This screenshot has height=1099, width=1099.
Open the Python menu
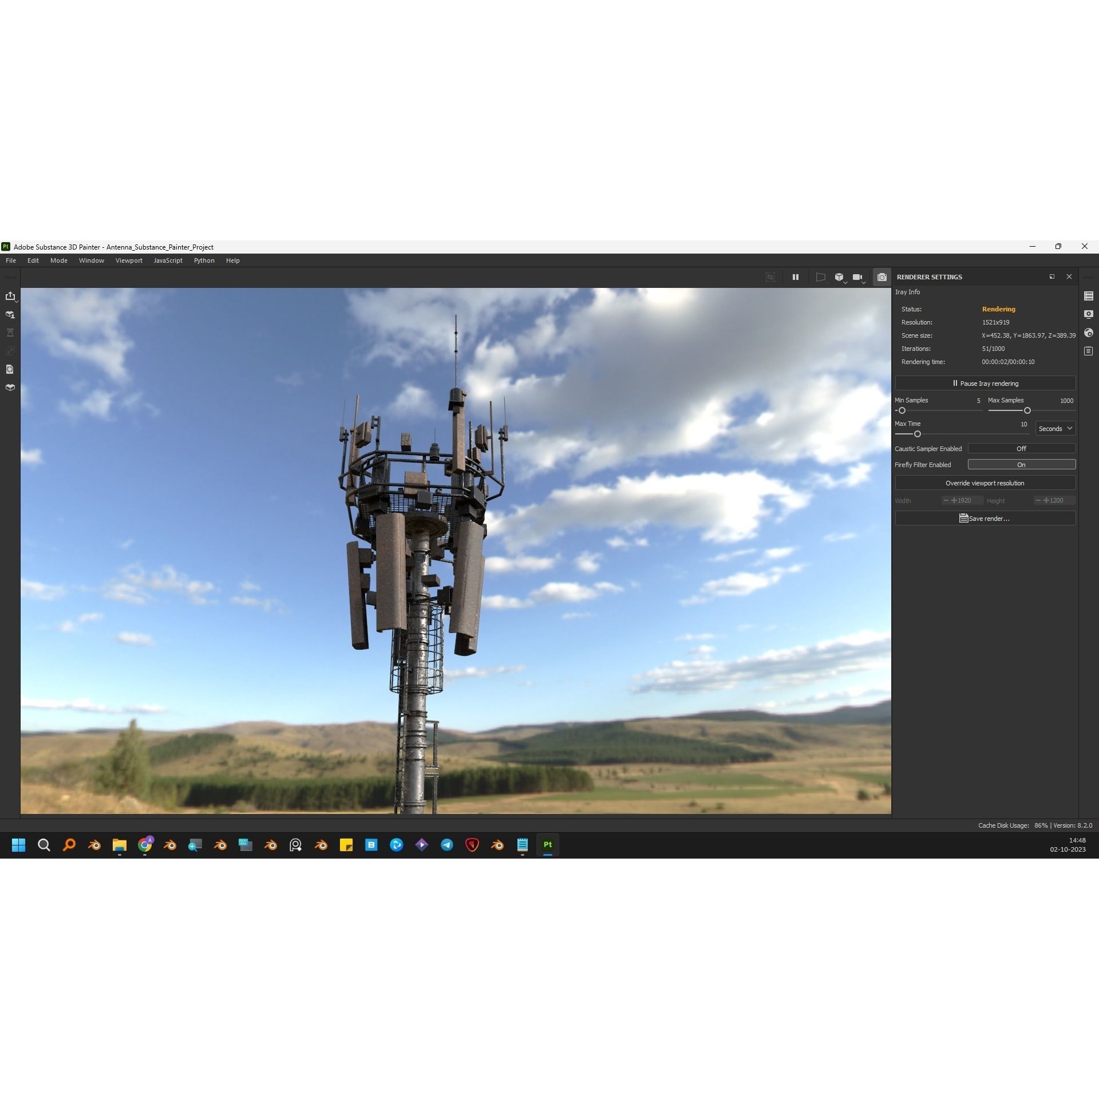coord(204,260)
